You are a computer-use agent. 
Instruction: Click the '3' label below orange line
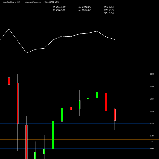click(x=152, y=142)
